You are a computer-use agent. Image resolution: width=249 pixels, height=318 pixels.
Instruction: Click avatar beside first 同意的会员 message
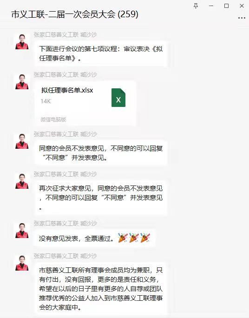click(22, 141)
